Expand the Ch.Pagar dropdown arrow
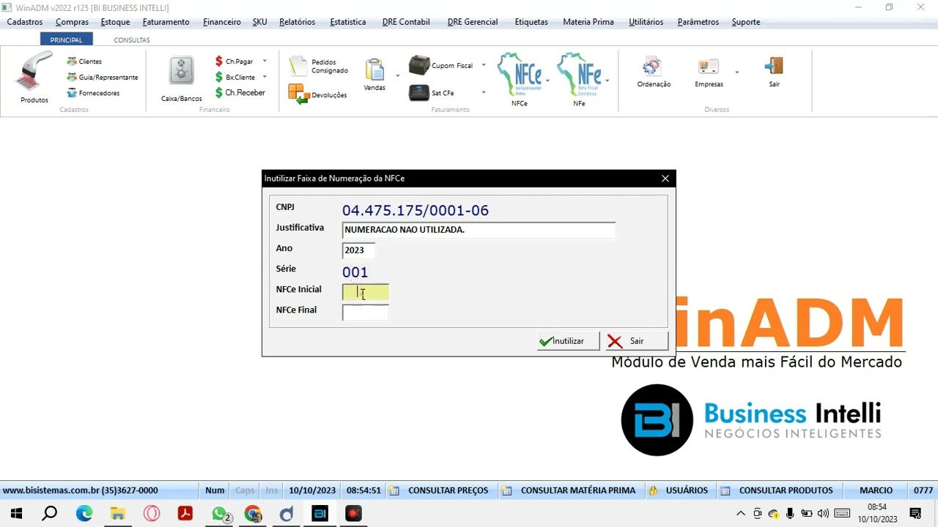Viewport: 938px width, 527px height. pos(265,61)
